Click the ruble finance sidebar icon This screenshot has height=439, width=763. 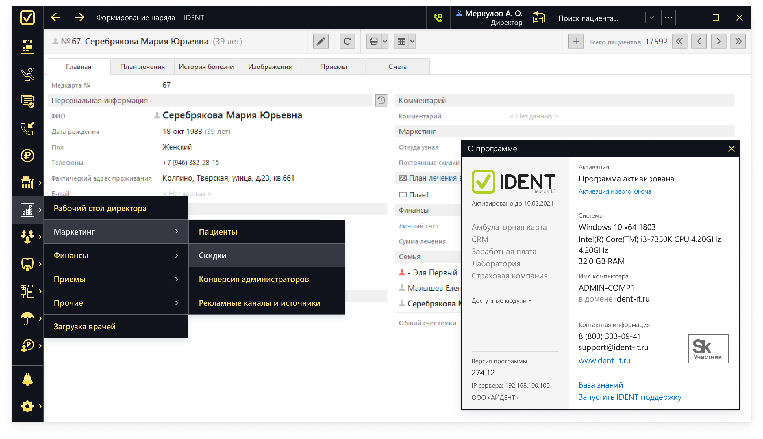coord(27,156)
